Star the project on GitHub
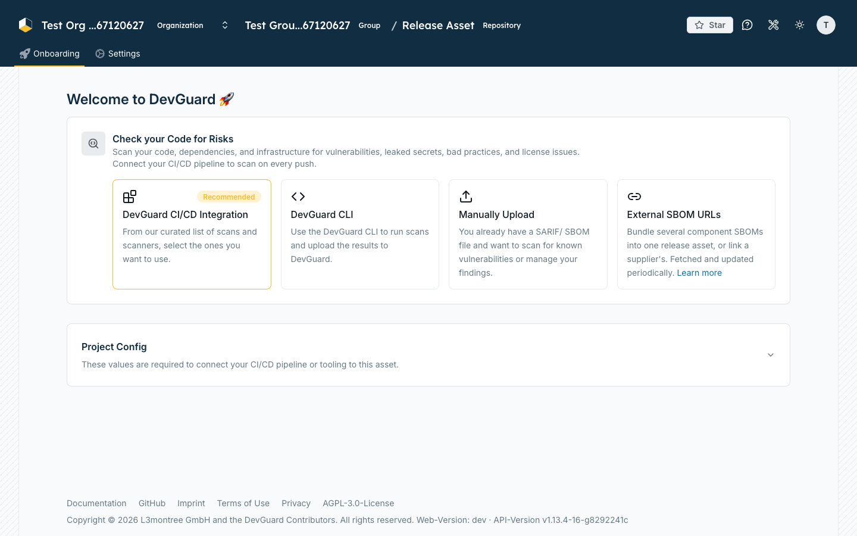Image resolution: width=857 pixels, height=536 pixels. (709, 25)
